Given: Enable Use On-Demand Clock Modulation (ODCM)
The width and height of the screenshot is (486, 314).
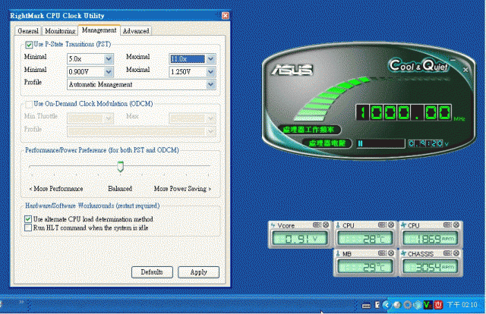Looking at the screenshot, I should [x=29, y=105].
